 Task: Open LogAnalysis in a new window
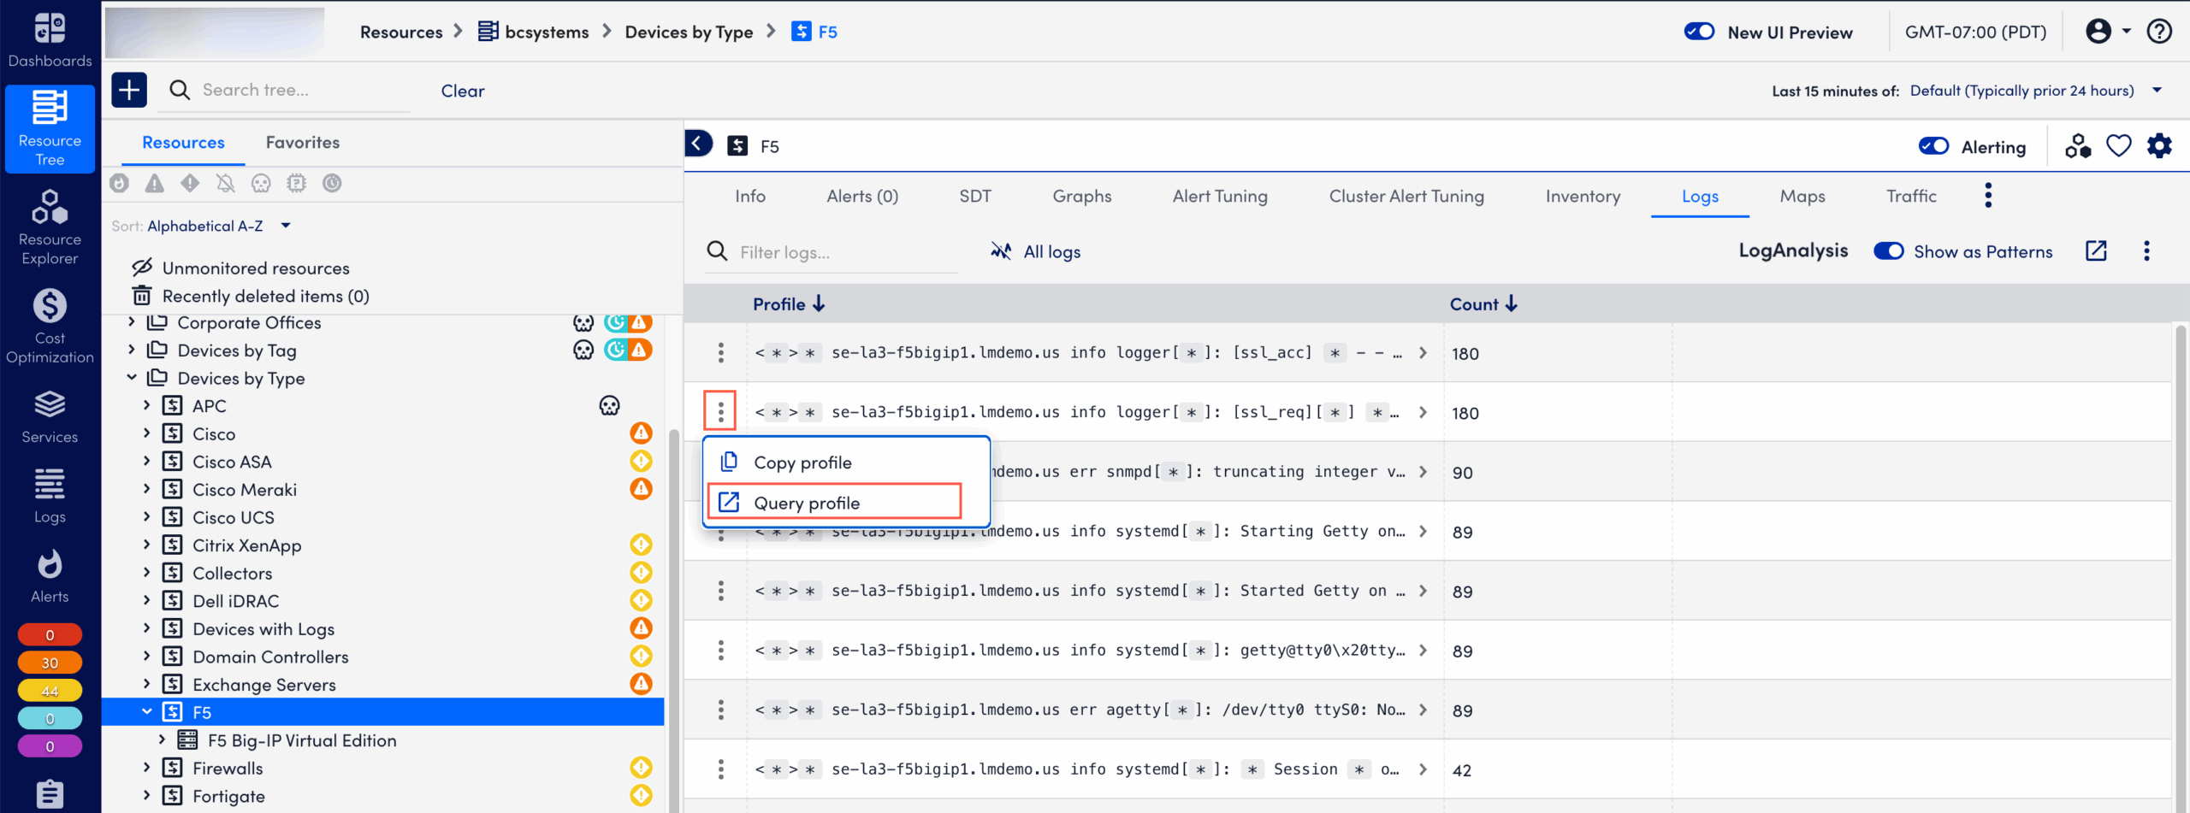(x=2096, y=250)
